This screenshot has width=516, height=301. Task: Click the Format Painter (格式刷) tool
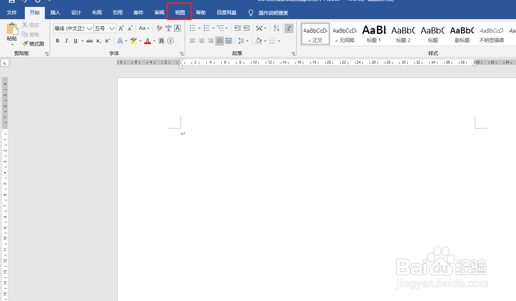(x=33, y=44)
